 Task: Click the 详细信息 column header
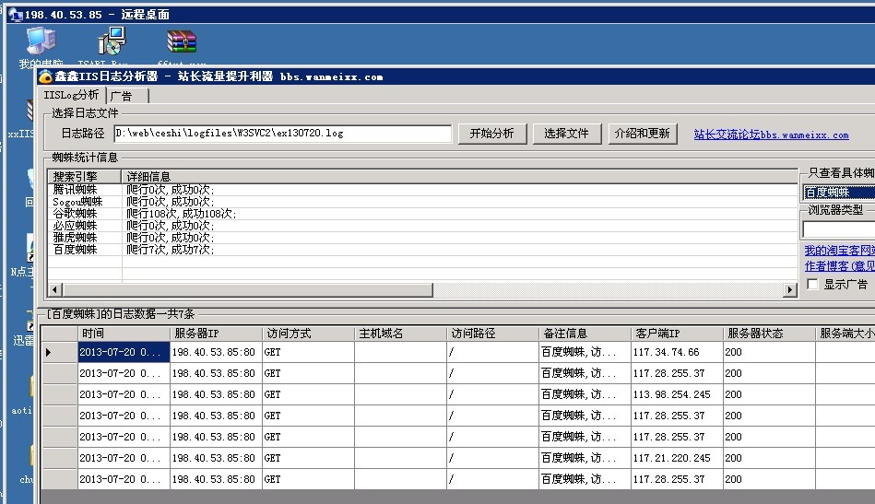point(459,177)
